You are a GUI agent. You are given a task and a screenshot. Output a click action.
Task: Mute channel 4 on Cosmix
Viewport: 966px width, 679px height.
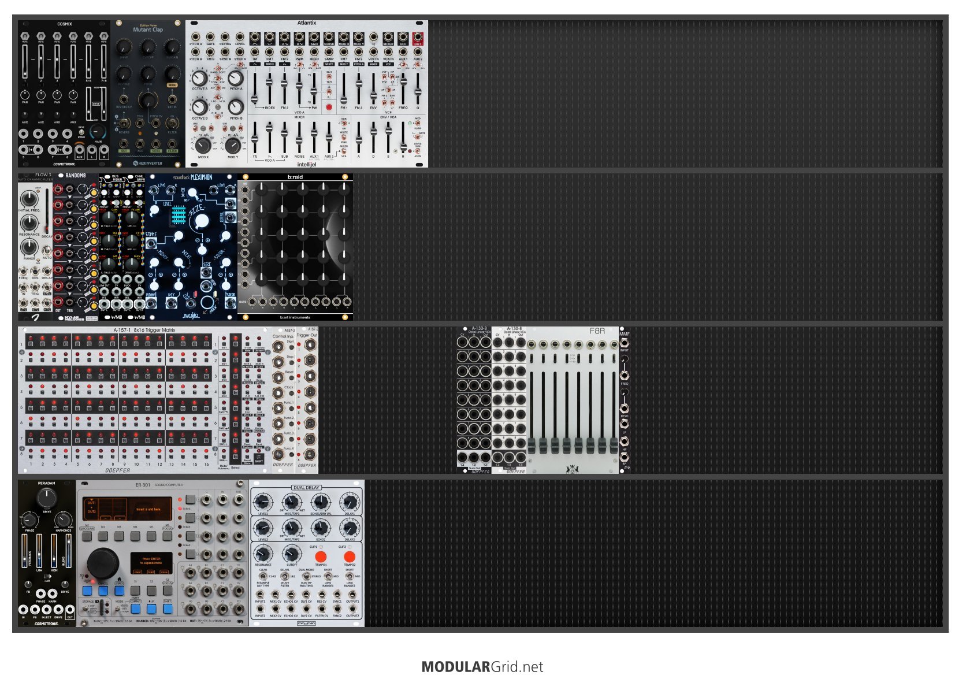73,37
